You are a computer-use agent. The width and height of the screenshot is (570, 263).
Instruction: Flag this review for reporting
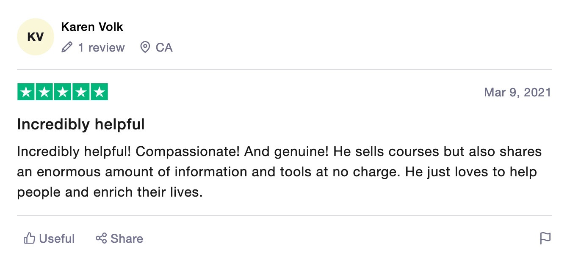(545, 238)
